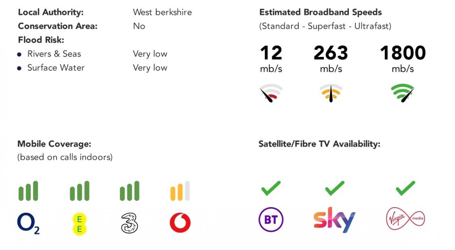
Task: Select the Sky TV logo
Action: [x=334, y=220]
